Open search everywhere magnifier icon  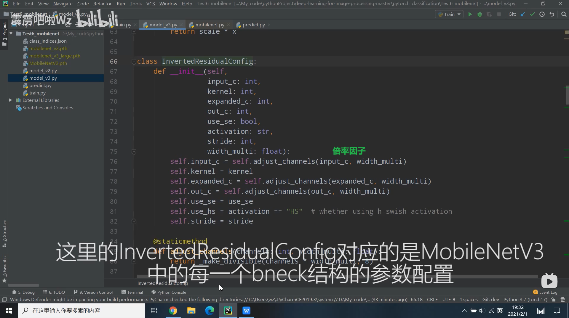(x=563, y=14)
